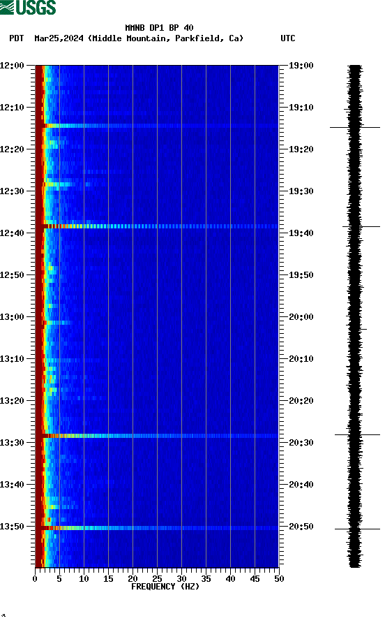Click the 19:10 UTC time label
This screenshot has width=385, height=623.
pos(301,108)
